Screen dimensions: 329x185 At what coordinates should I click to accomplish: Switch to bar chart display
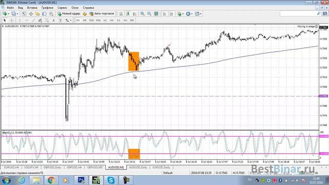tap(121, 14)
